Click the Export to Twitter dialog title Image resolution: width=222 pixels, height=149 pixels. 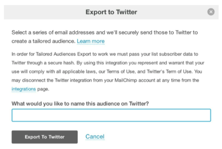tap(111, 12)
